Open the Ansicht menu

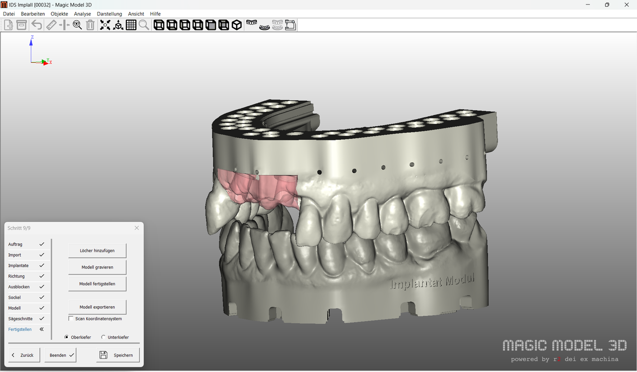136,14
